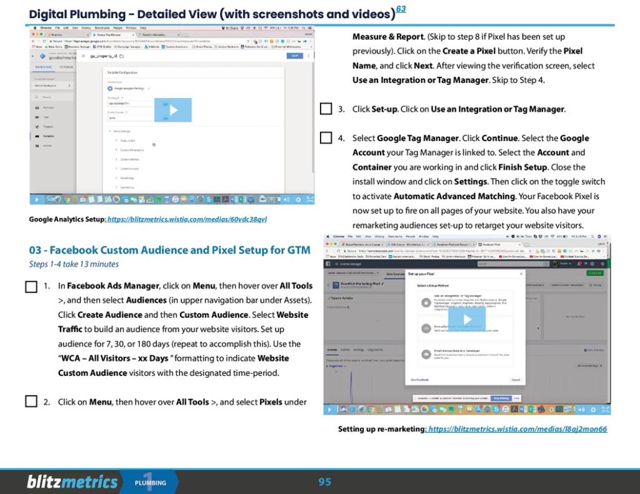This screenshot has height=494, width=640.
Task: Click the Tag Manager logo icon
Action: pos(42,56)
